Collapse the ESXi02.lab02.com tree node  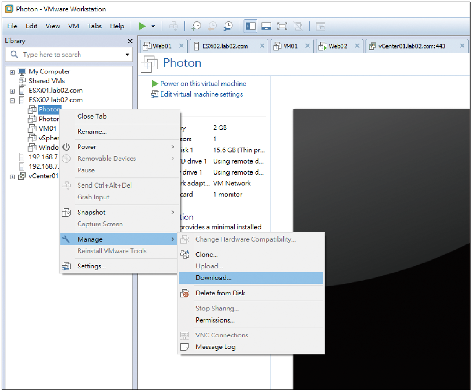(12, 100)
